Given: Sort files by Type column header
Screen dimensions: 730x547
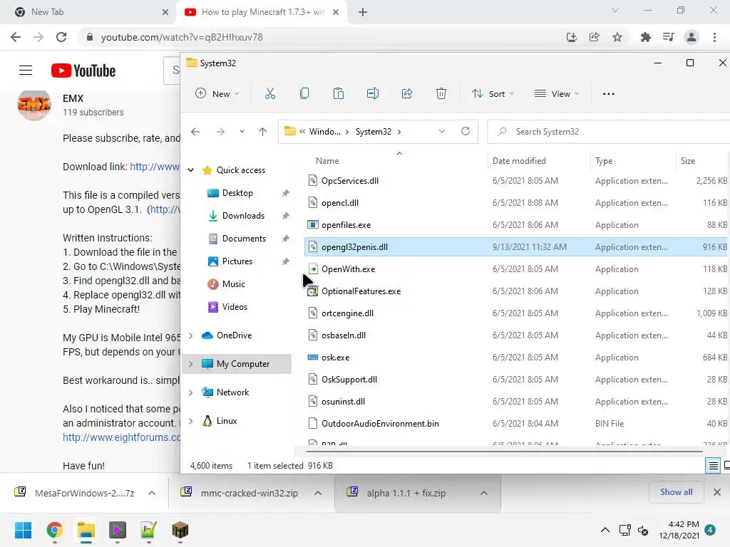Looking at the screenshot, I should pyautogui.click(x=604, y=160).
